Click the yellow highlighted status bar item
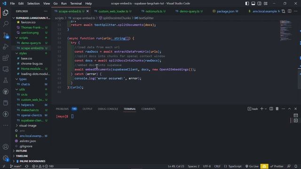This screenshot has height=169, width=301. click(x=264, y=166)
